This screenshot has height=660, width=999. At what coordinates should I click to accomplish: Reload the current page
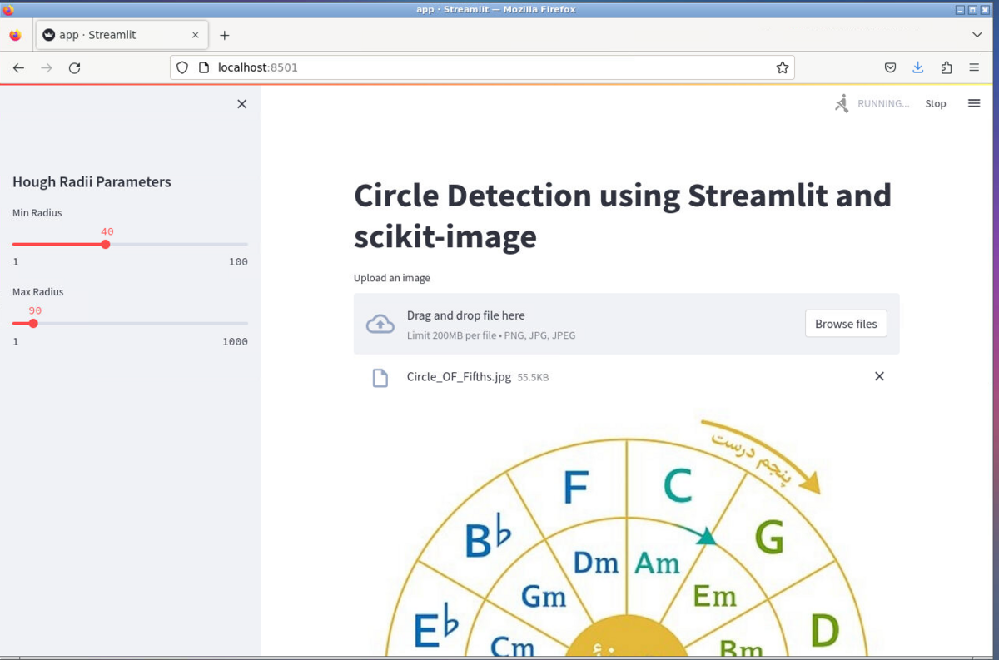[74, 67]
